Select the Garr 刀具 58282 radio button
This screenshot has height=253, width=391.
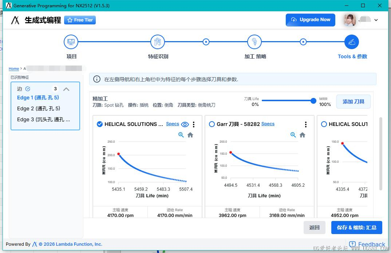point(212,124)
